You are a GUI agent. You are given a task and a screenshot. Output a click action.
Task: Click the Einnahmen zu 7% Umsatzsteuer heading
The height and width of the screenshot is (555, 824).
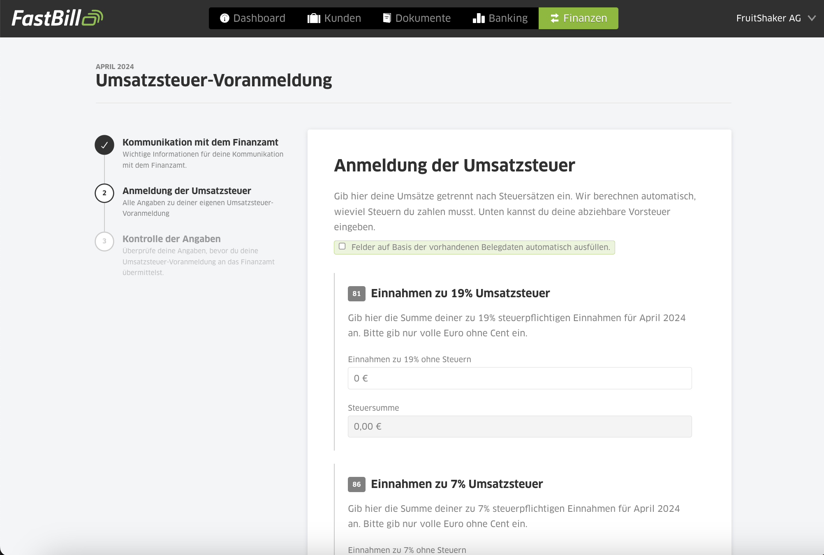coord(457,484)
